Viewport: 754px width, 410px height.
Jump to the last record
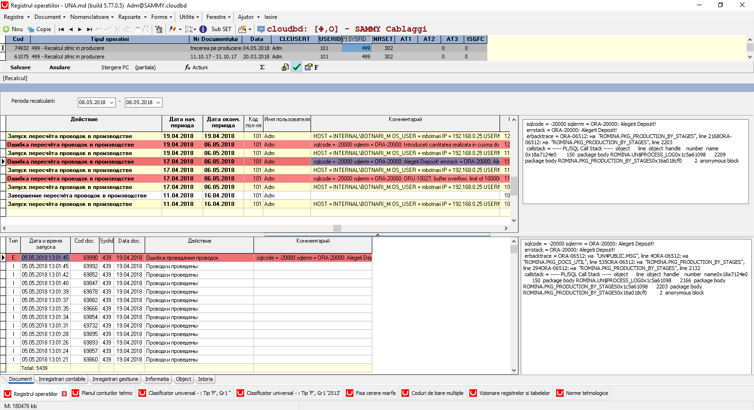click(90, 29)
